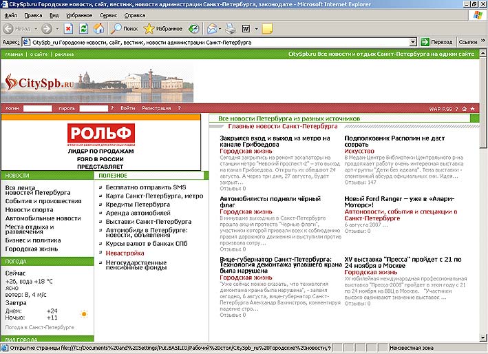Viewport: 488px width, 354px height.
Task: Click the Back (Назад) arrow icon
Action: (x=8, y=29)
